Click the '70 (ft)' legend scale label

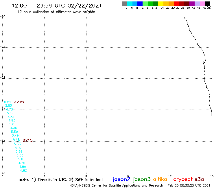[207, 8]
